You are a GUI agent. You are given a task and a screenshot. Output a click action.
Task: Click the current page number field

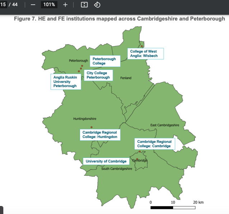click(x=3, y=5)
